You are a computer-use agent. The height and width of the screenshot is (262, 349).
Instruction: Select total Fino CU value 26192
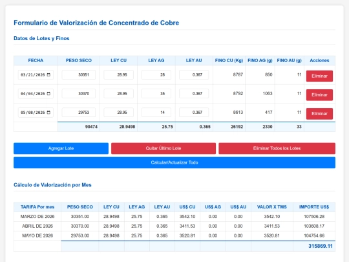(x=237, y=127)
